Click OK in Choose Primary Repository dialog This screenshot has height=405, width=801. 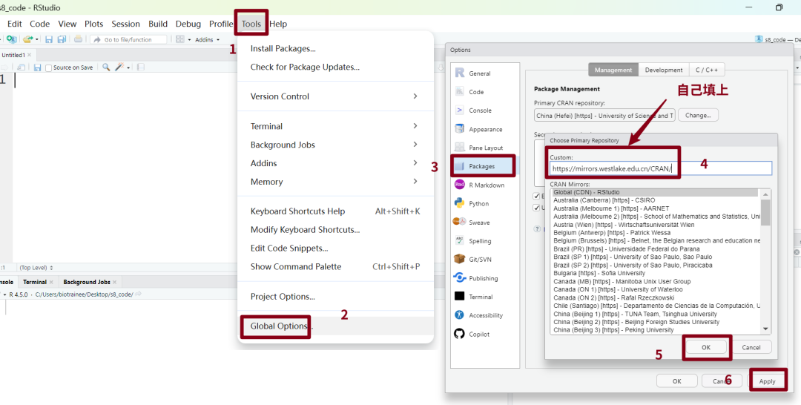pos(705,347)
